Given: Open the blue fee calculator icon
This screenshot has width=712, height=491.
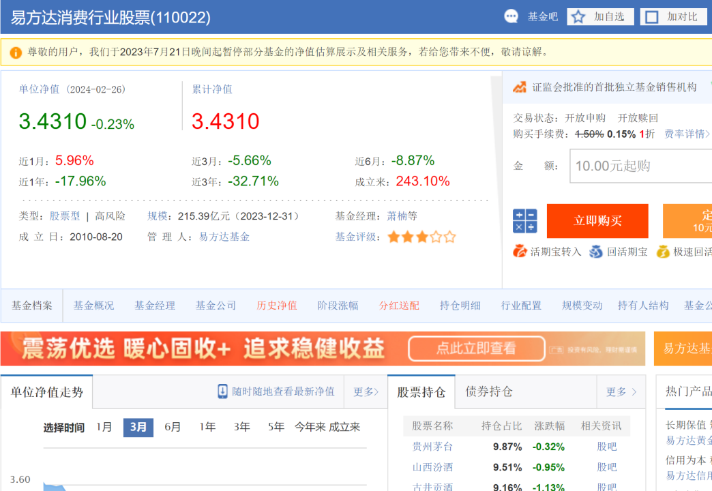Looking at the screenshot, I should [x=524, y=221].
